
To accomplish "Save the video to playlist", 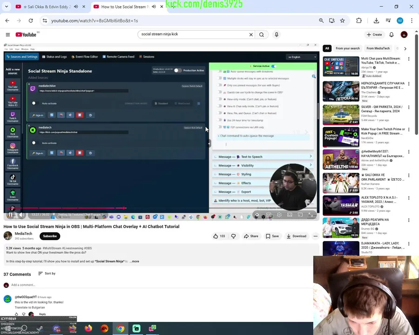I will pos(272,236).
